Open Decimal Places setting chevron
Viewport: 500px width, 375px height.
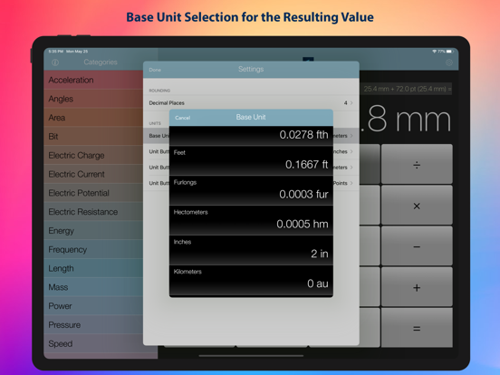[x=351, y=102]
